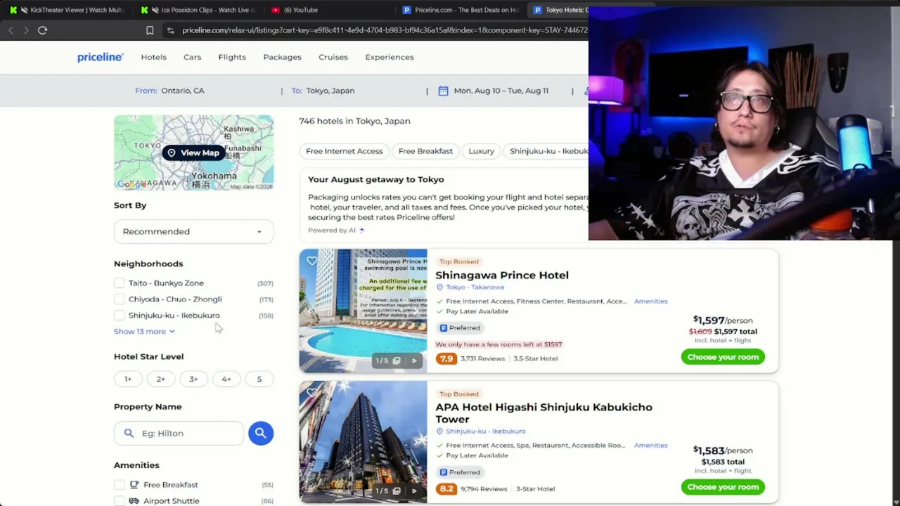
Task: Click the Property Name search field
Action: (x=179, y=433)
